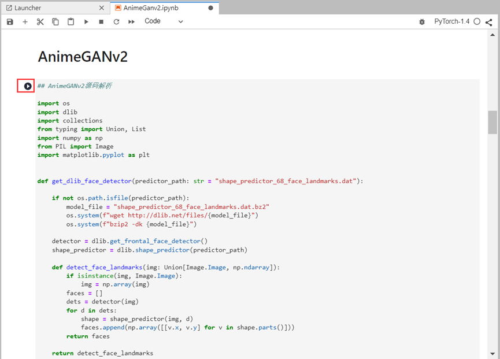
Task: Copy the selected cell
Action: click(55, 22)
